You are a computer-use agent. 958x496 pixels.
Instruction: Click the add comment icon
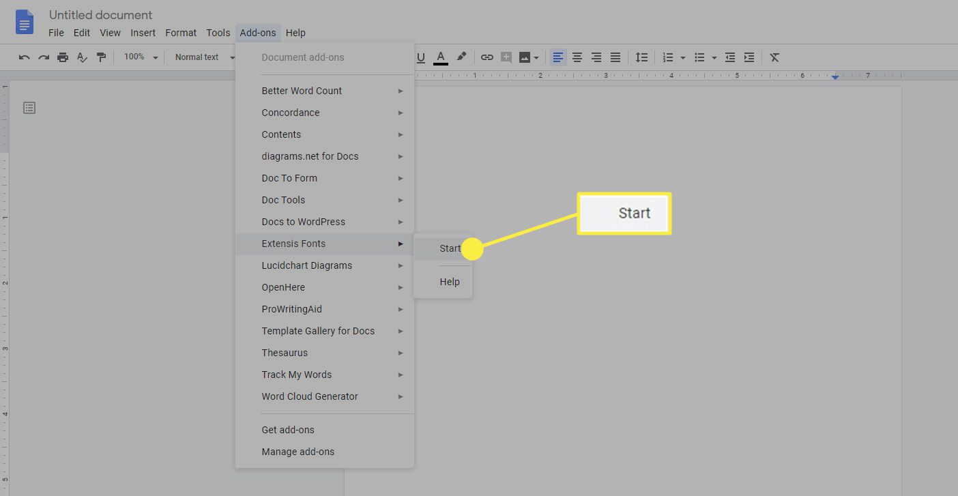click(x=506, y=57)
